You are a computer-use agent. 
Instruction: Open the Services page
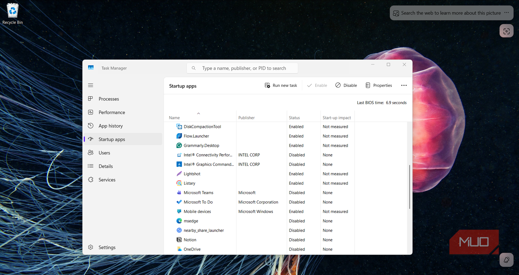coord(123,180)
